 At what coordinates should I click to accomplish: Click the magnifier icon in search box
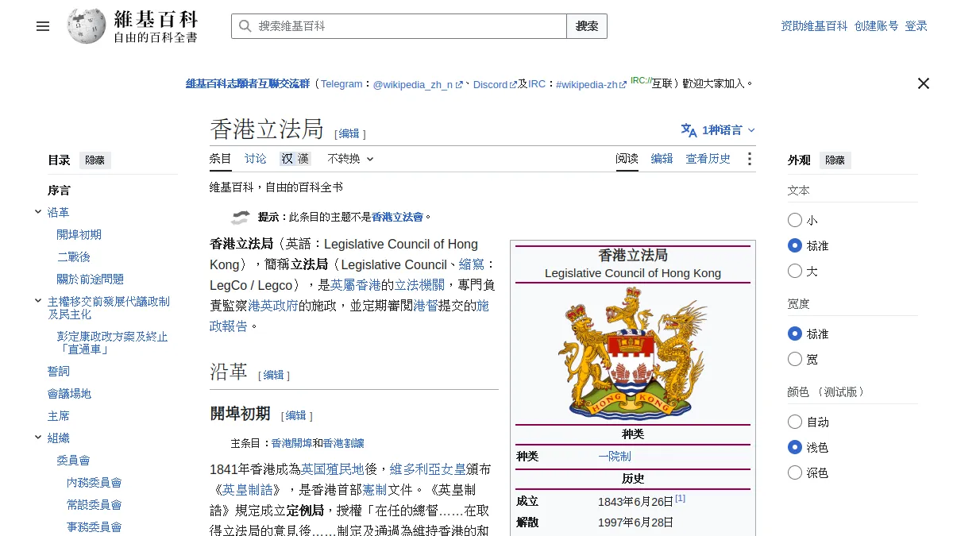point(245,26)
